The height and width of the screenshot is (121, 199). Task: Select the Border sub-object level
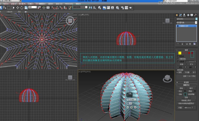pos(186,53)
